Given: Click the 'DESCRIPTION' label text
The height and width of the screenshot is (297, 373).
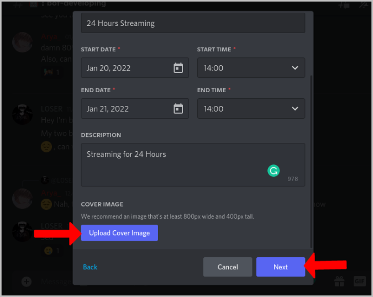Looking at the screenshot, I should tap(101, 135).
